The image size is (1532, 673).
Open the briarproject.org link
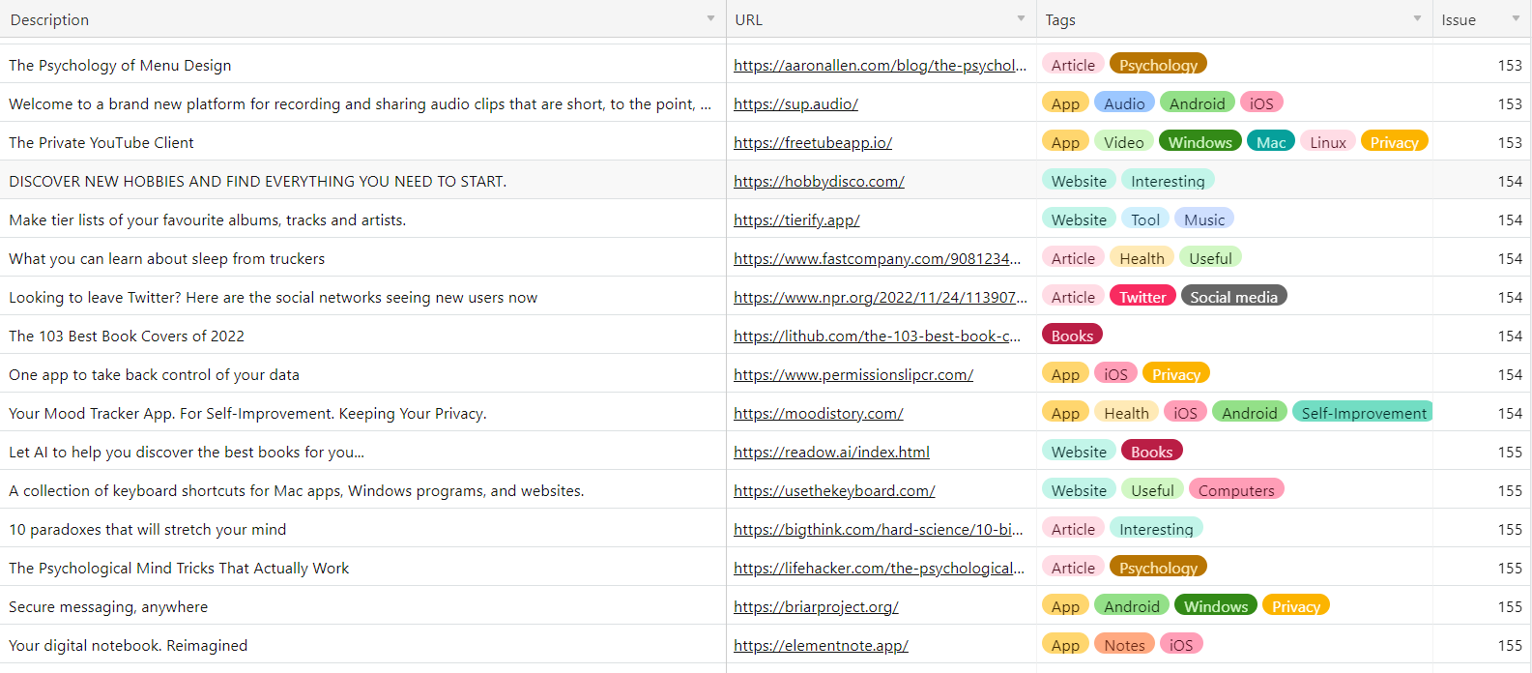[x=816, y=606]
